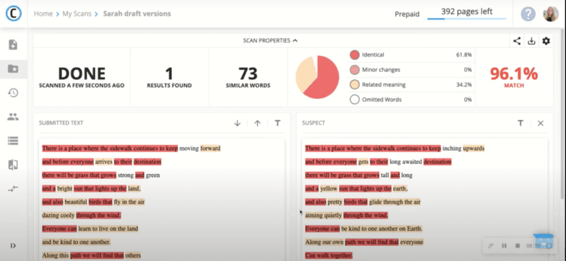Click 'Everyone can' highlight in Submitted Text
Image resolution: width=566 pixels, height=261 pixels.
(60, 228)
